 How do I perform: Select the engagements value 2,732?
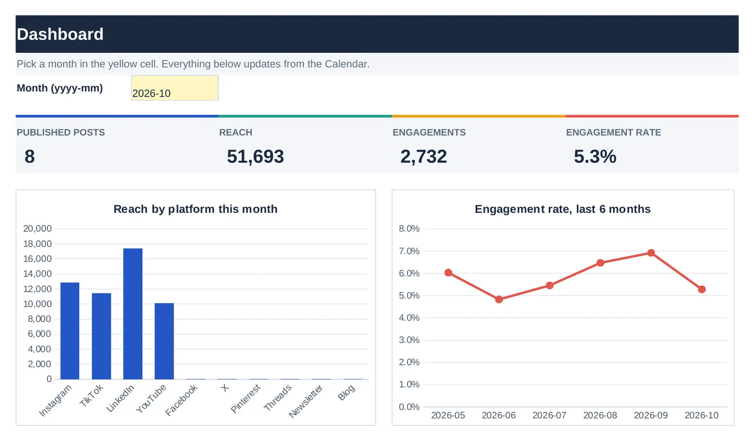[x=424, y=156]
